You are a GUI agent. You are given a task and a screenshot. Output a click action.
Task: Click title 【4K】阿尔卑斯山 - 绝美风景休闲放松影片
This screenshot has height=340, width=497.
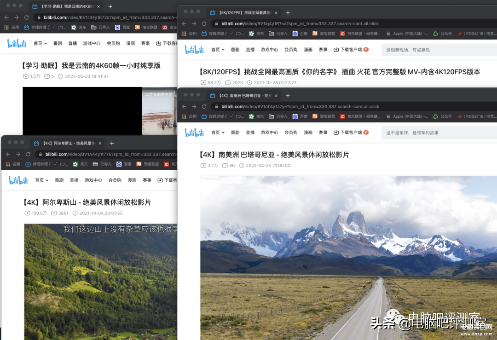[87, 202]
